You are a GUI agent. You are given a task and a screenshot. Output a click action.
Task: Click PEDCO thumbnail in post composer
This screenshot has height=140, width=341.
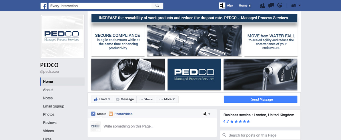point(95,126)
